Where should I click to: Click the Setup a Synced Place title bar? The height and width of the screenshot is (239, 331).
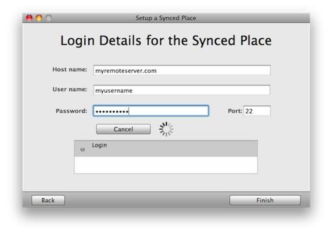click(x=166, y=18)
